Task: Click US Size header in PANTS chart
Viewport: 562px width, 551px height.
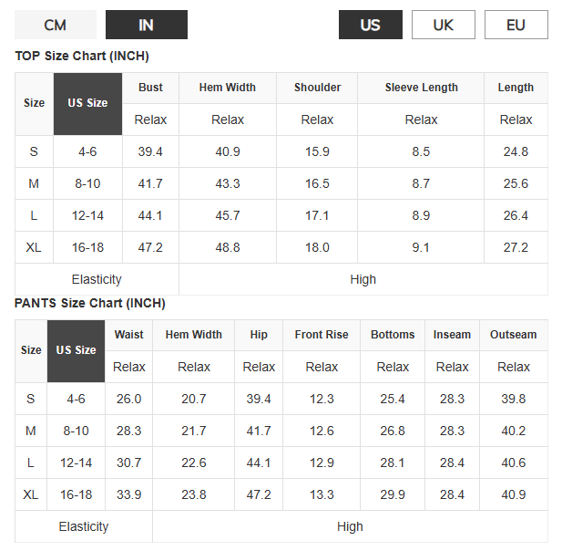Action: 76,350
